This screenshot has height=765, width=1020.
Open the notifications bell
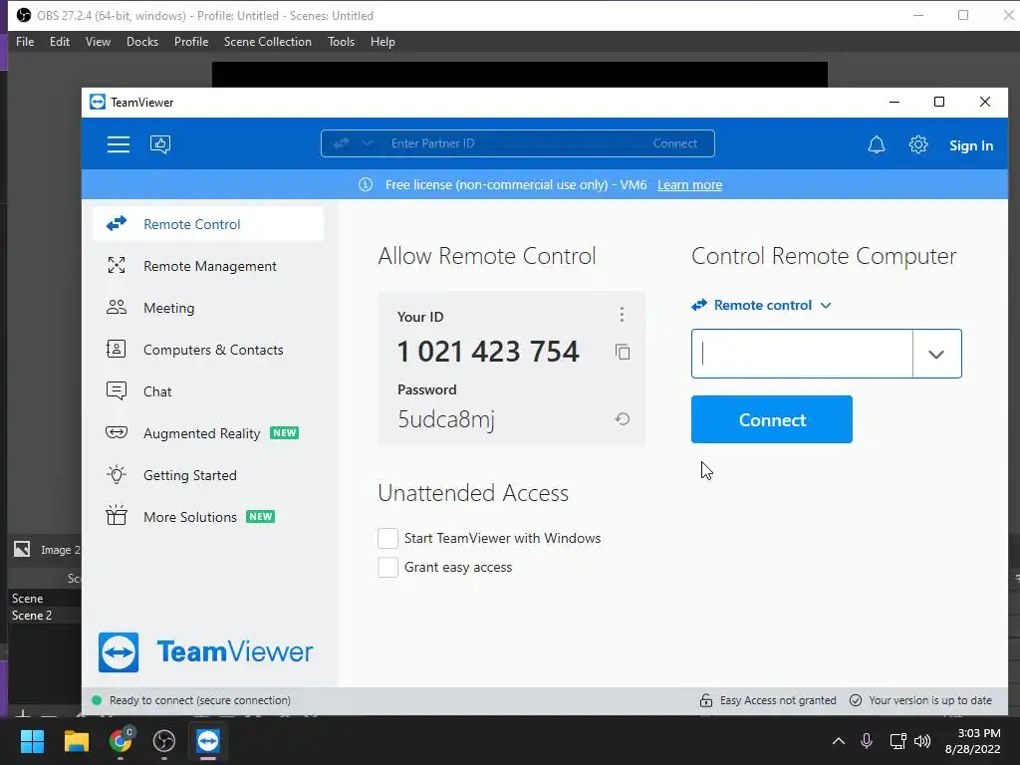(877, 144)
